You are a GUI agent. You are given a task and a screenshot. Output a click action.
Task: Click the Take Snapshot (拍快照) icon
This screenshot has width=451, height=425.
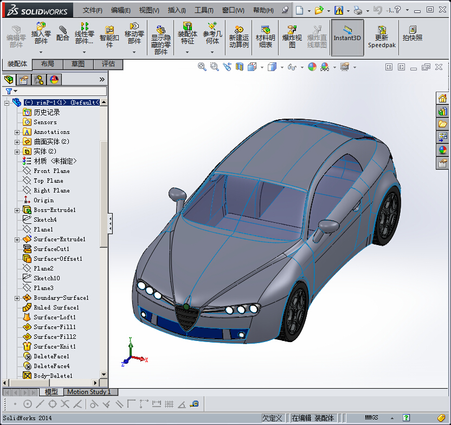point(413,33)
